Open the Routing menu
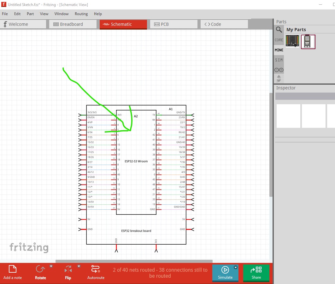The height and width of the screenshot is (284, 335). click(x=81, y=14)
